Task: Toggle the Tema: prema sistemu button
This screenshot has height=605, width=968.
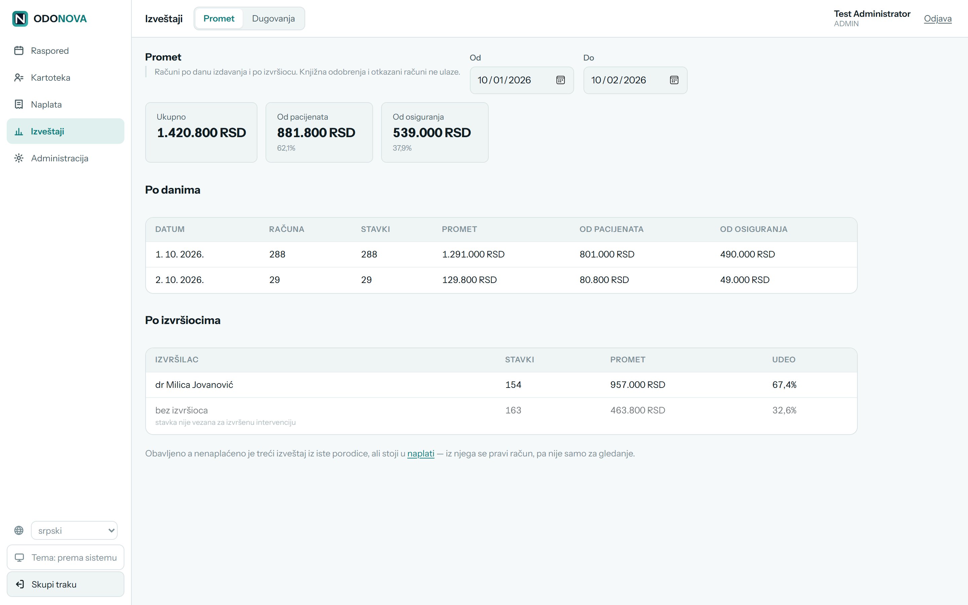Action: coord(66,557)
